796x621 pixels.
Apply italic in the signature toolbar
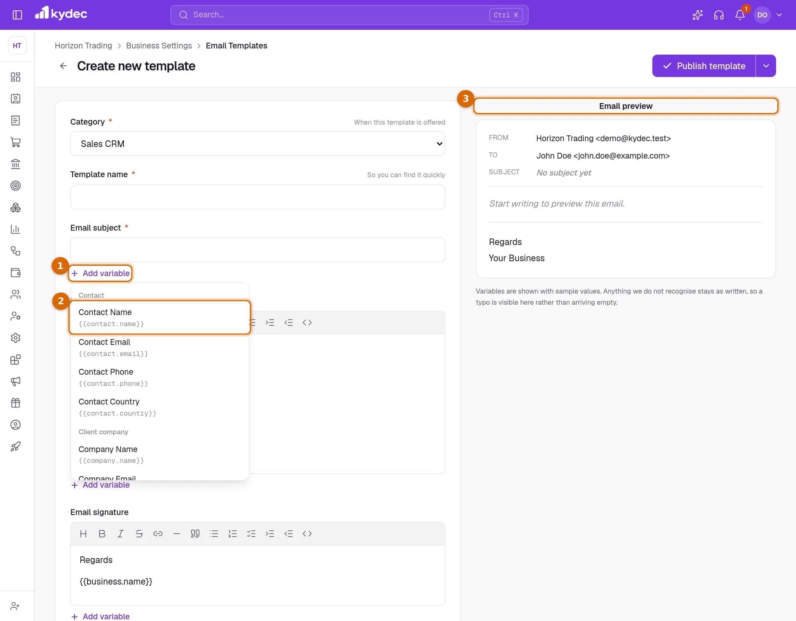120,534
